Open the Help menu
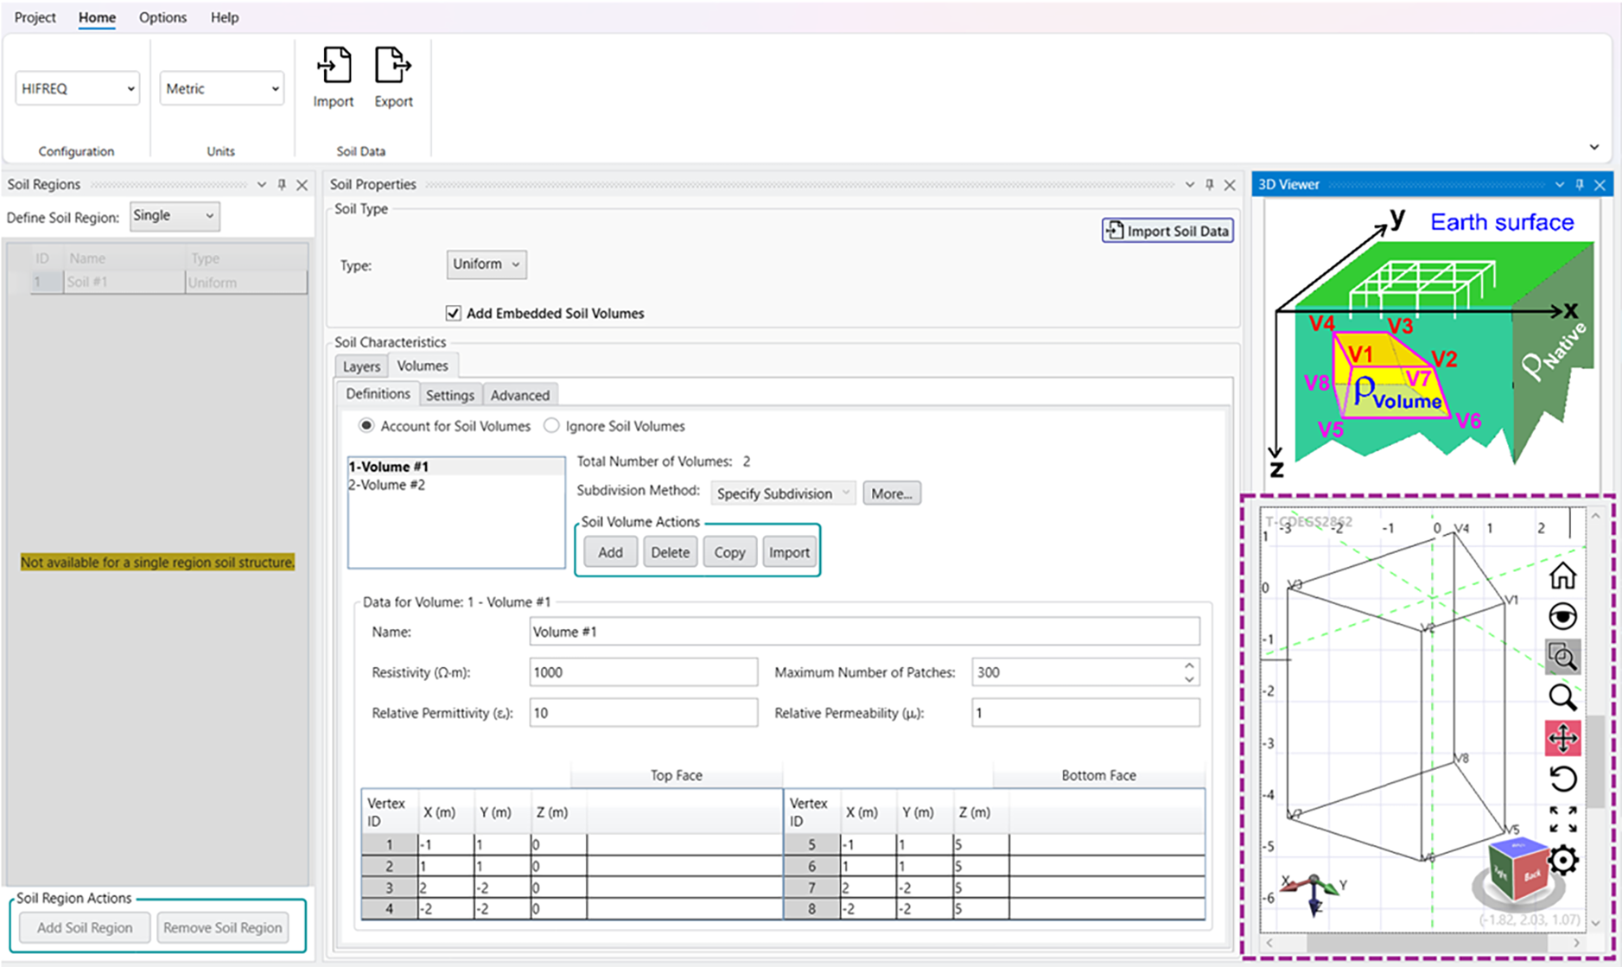The image size is (1622, 967). click(x=225, y=17)
